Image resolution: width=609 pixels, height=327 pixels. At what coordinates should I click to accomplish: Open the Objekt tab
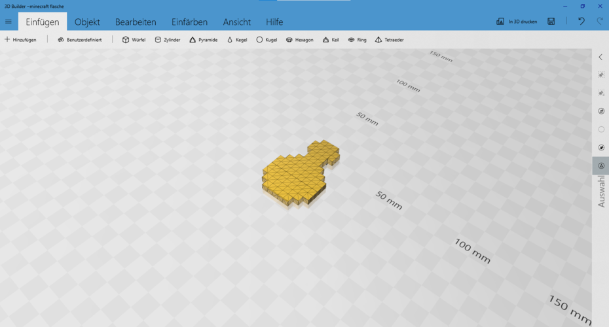pyautogui.click(x=87, y=22)
